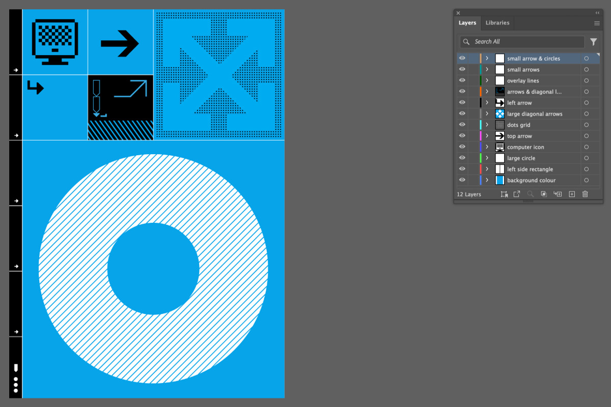Screen dimensions: 611x407
Task: Hide the background colour layer
Action: coord(462,180)
